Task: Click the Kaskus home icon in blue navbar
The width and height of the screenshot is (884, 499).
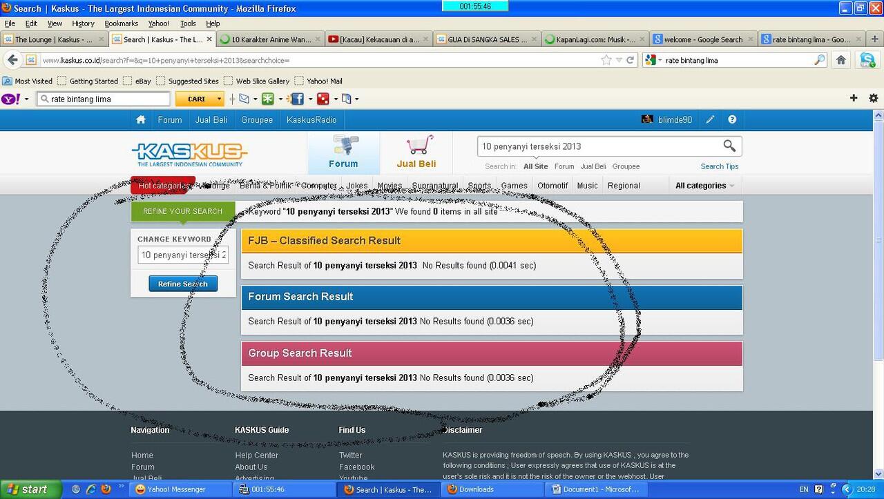Action: coord(141,119)
